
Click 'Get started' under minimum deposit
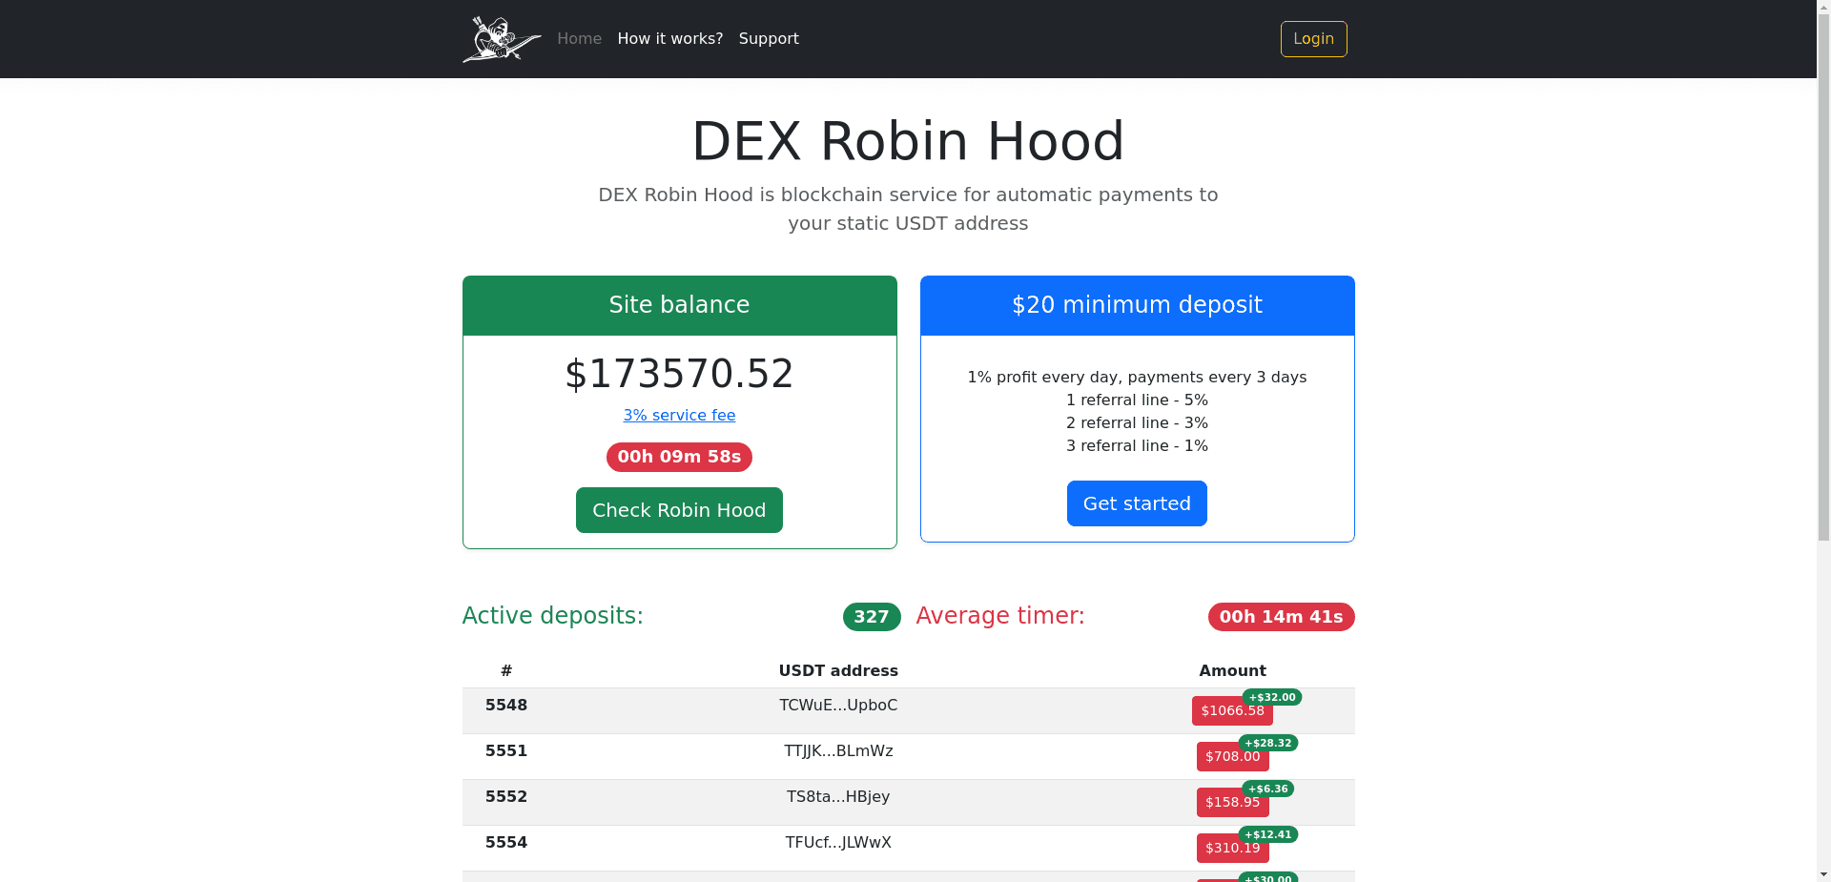[x=1137, y=503]
